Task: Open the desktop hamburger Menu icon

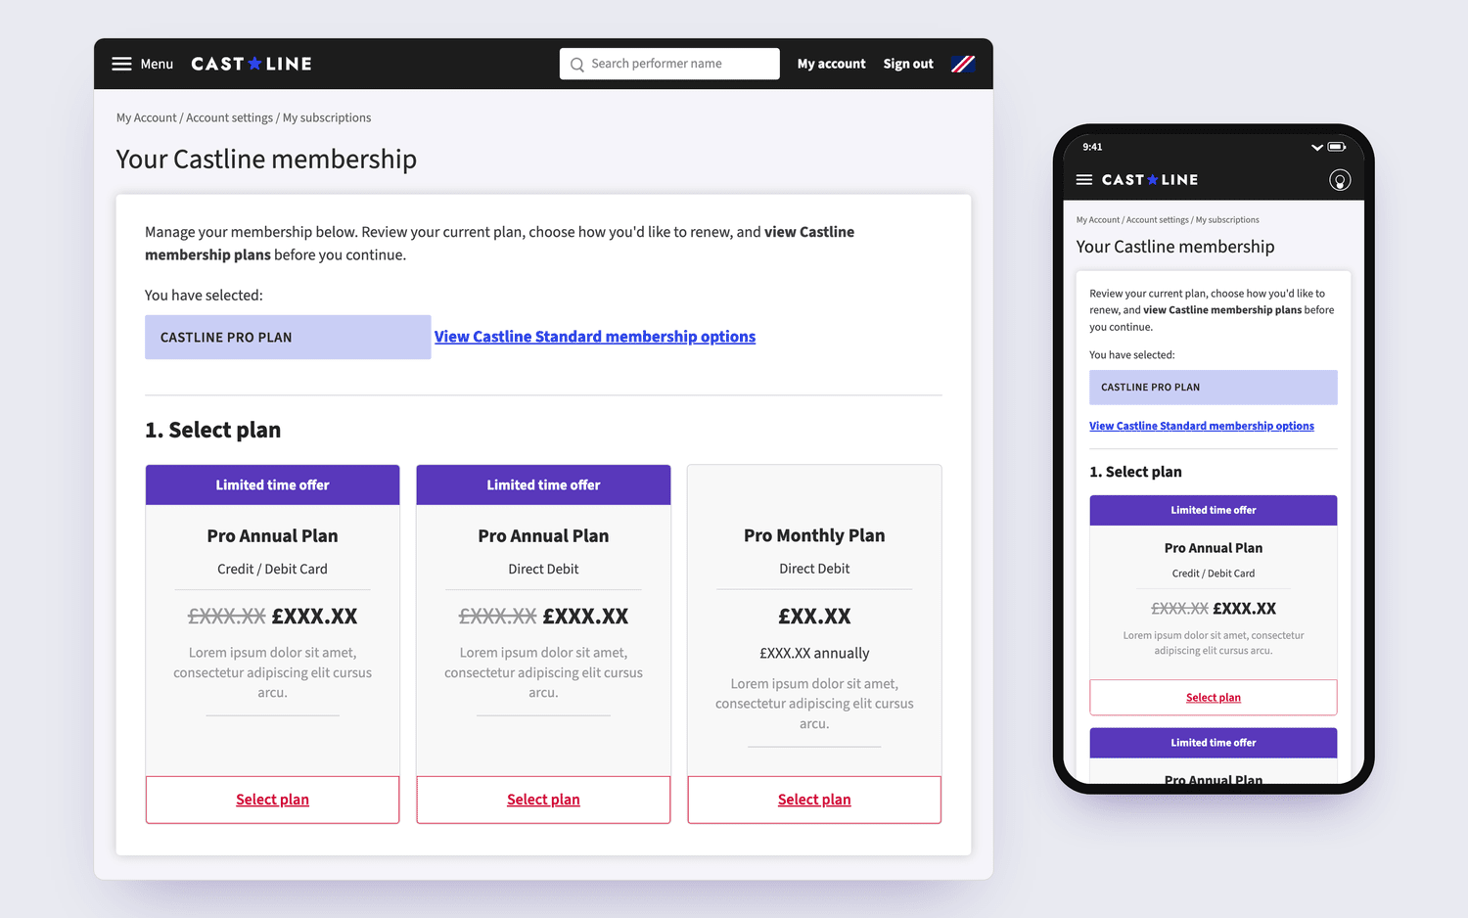Action: point(121,64)
